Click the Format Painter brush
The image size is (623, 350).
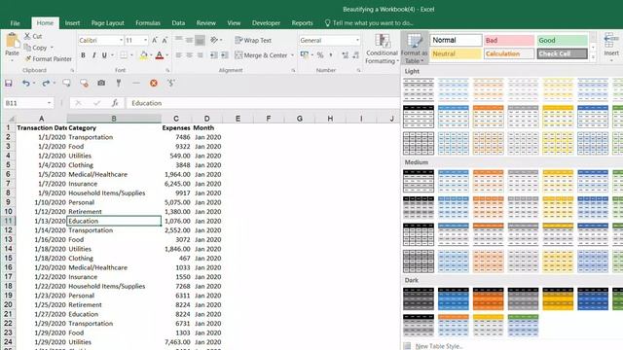(28, 58)
